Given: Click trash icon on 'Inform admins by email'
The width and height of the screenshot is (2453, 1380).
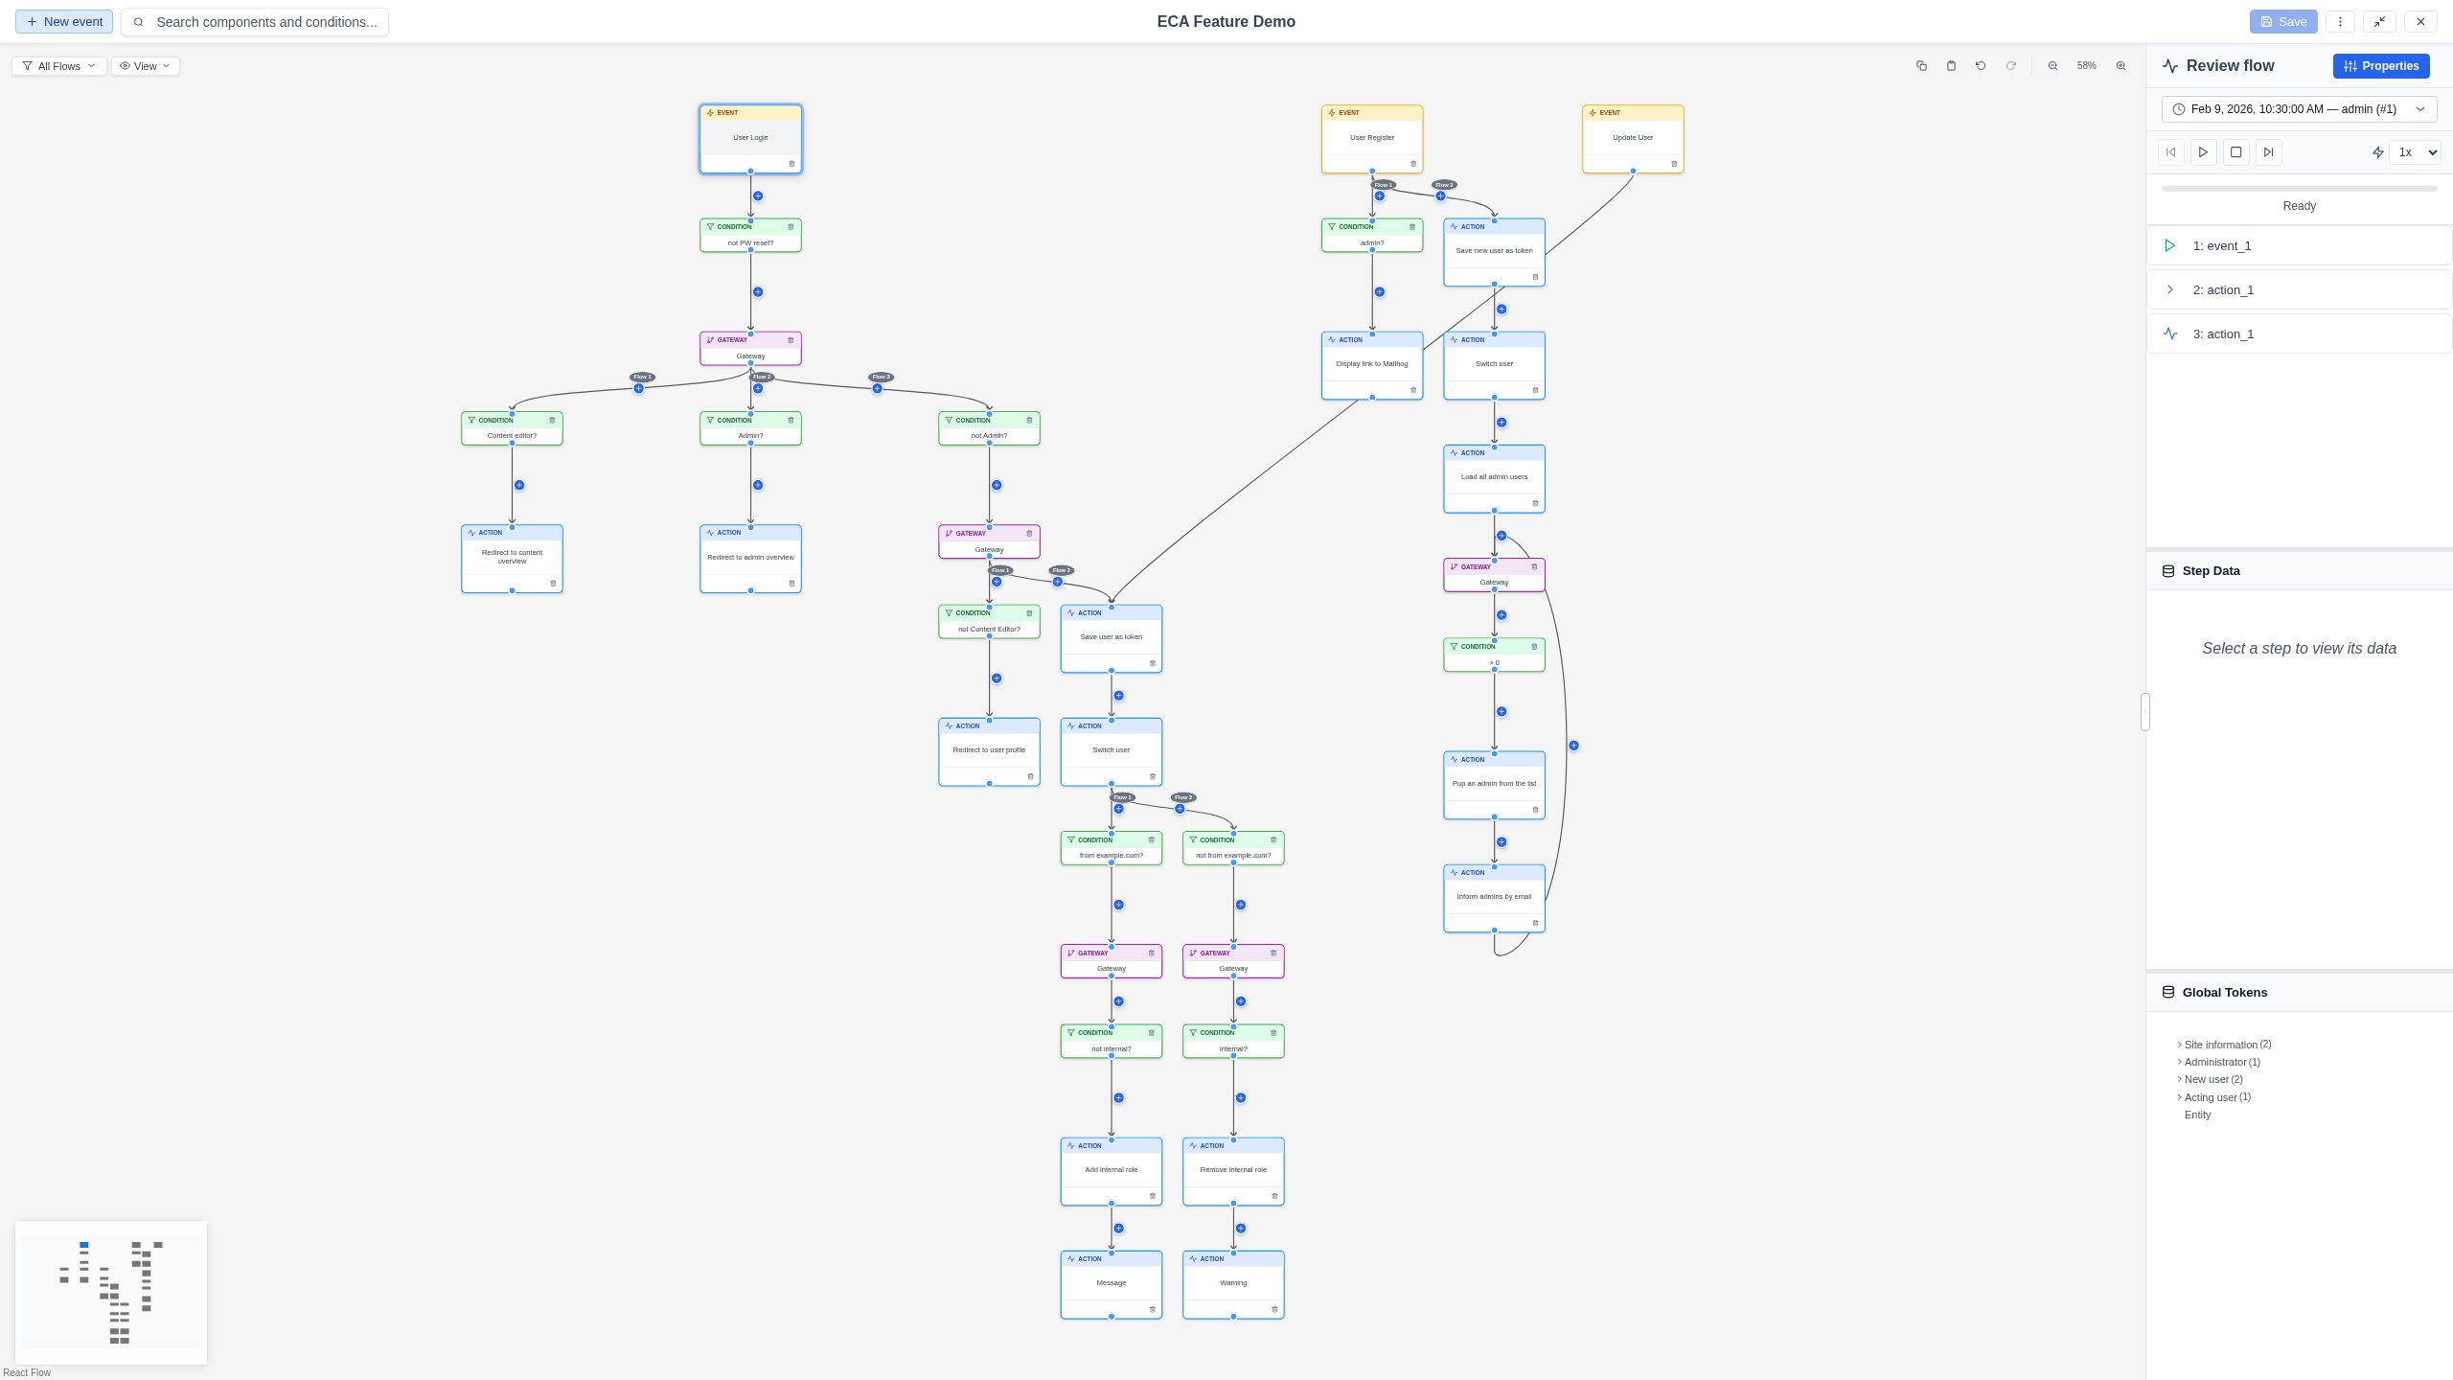Looking at the screenshot, I should tap(1535, 924).
